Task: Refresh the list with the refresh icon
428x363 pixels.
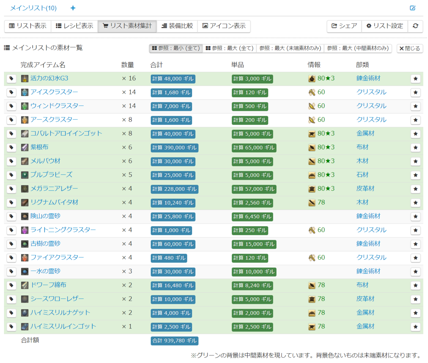Action: (x=415, y=26)
